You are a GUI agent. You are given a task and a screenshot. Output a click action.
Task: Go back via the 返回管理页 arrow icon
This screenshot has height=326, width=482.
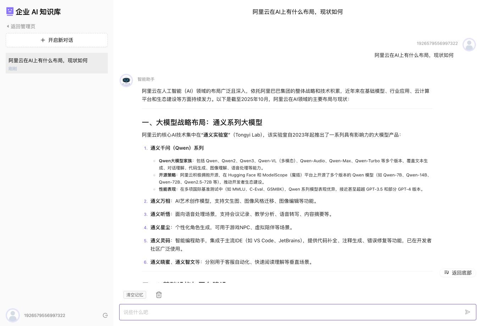pyautogui.click(x=8, y=26)
